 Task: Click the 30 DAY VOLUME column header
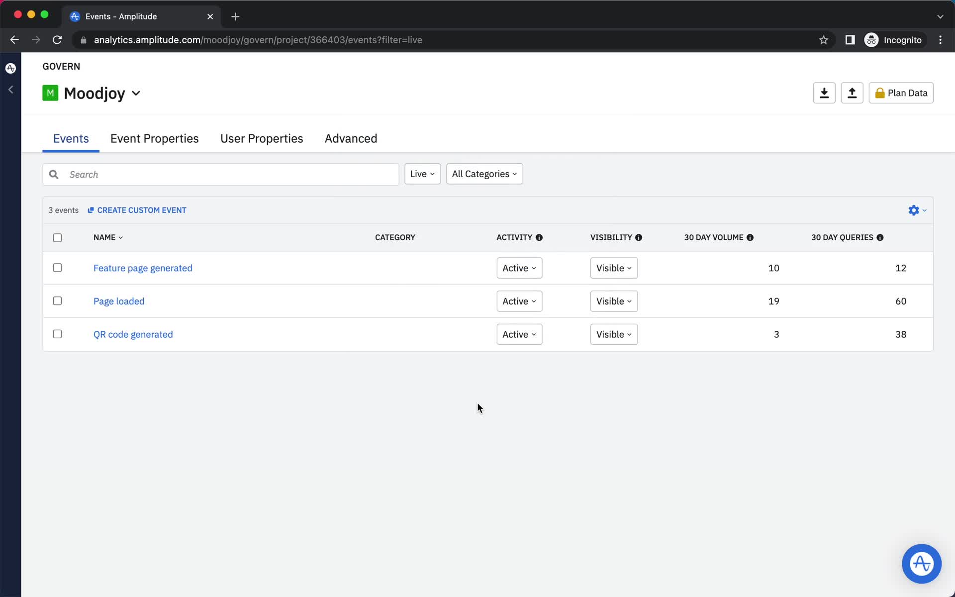(x=714, y=238)
